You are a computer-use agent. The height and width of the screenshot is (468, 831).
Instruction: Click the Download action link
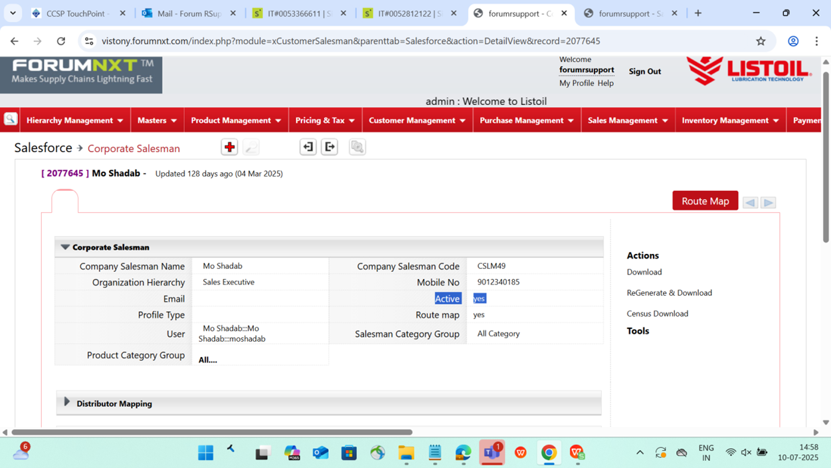coord(644,272)
